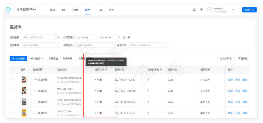This screenshot has height=123, width=263.
Task: Click the calendar icon in date range
Action: pos(118,37)
